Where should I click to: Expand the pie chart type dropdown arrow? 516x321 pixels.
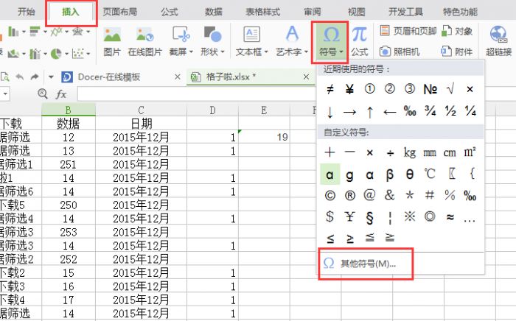(66, 53)
